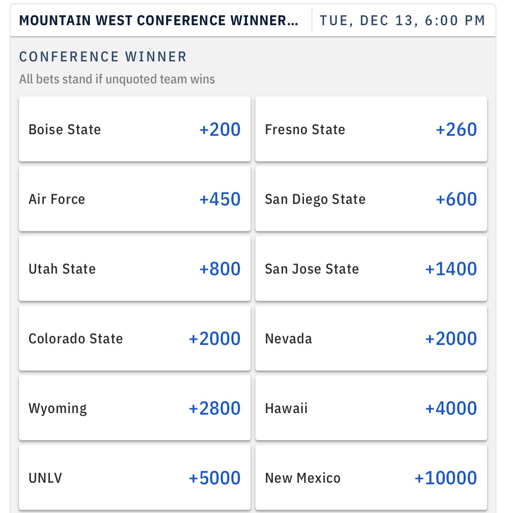This screenshot has height=513, width=506.
Task: Open Mountain West Conference Winner event title
Action: [x=158, y=20]
